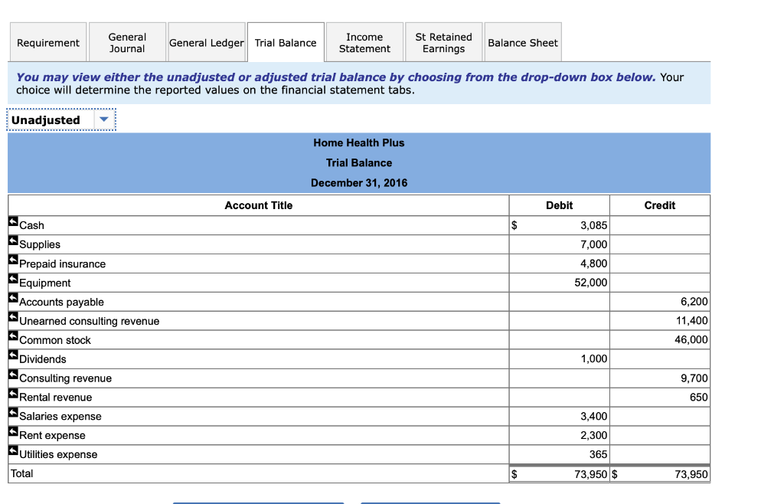Click the arrow beside Rent expense
784x504 pixels.
click(12, 431)
